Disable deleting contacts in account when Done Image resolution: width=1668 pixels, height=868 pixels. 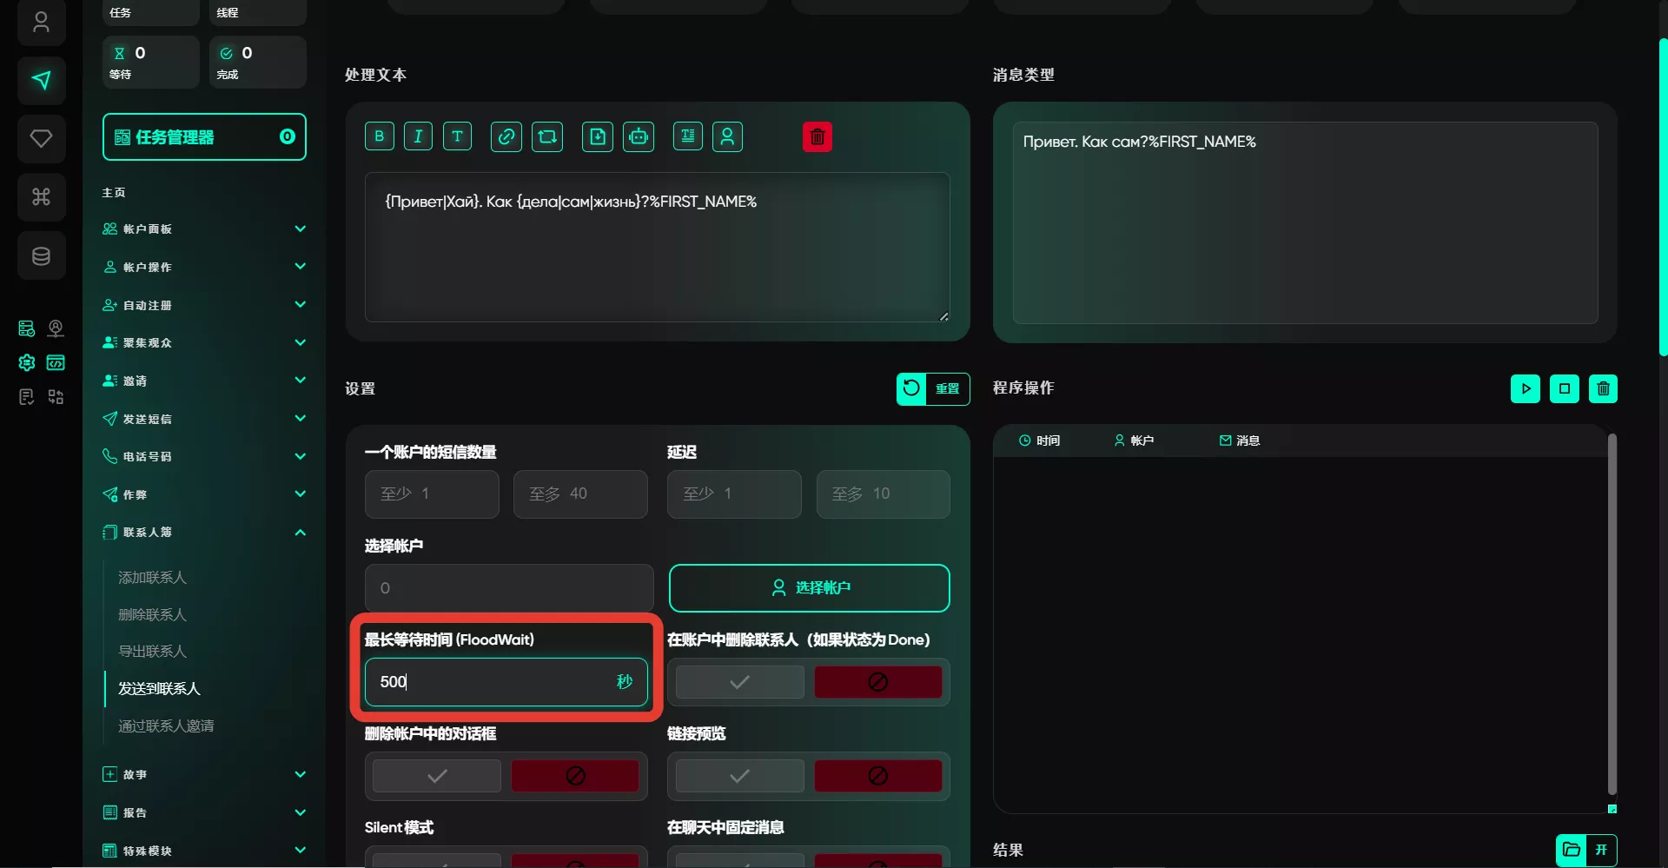click(x=878, y=682)
